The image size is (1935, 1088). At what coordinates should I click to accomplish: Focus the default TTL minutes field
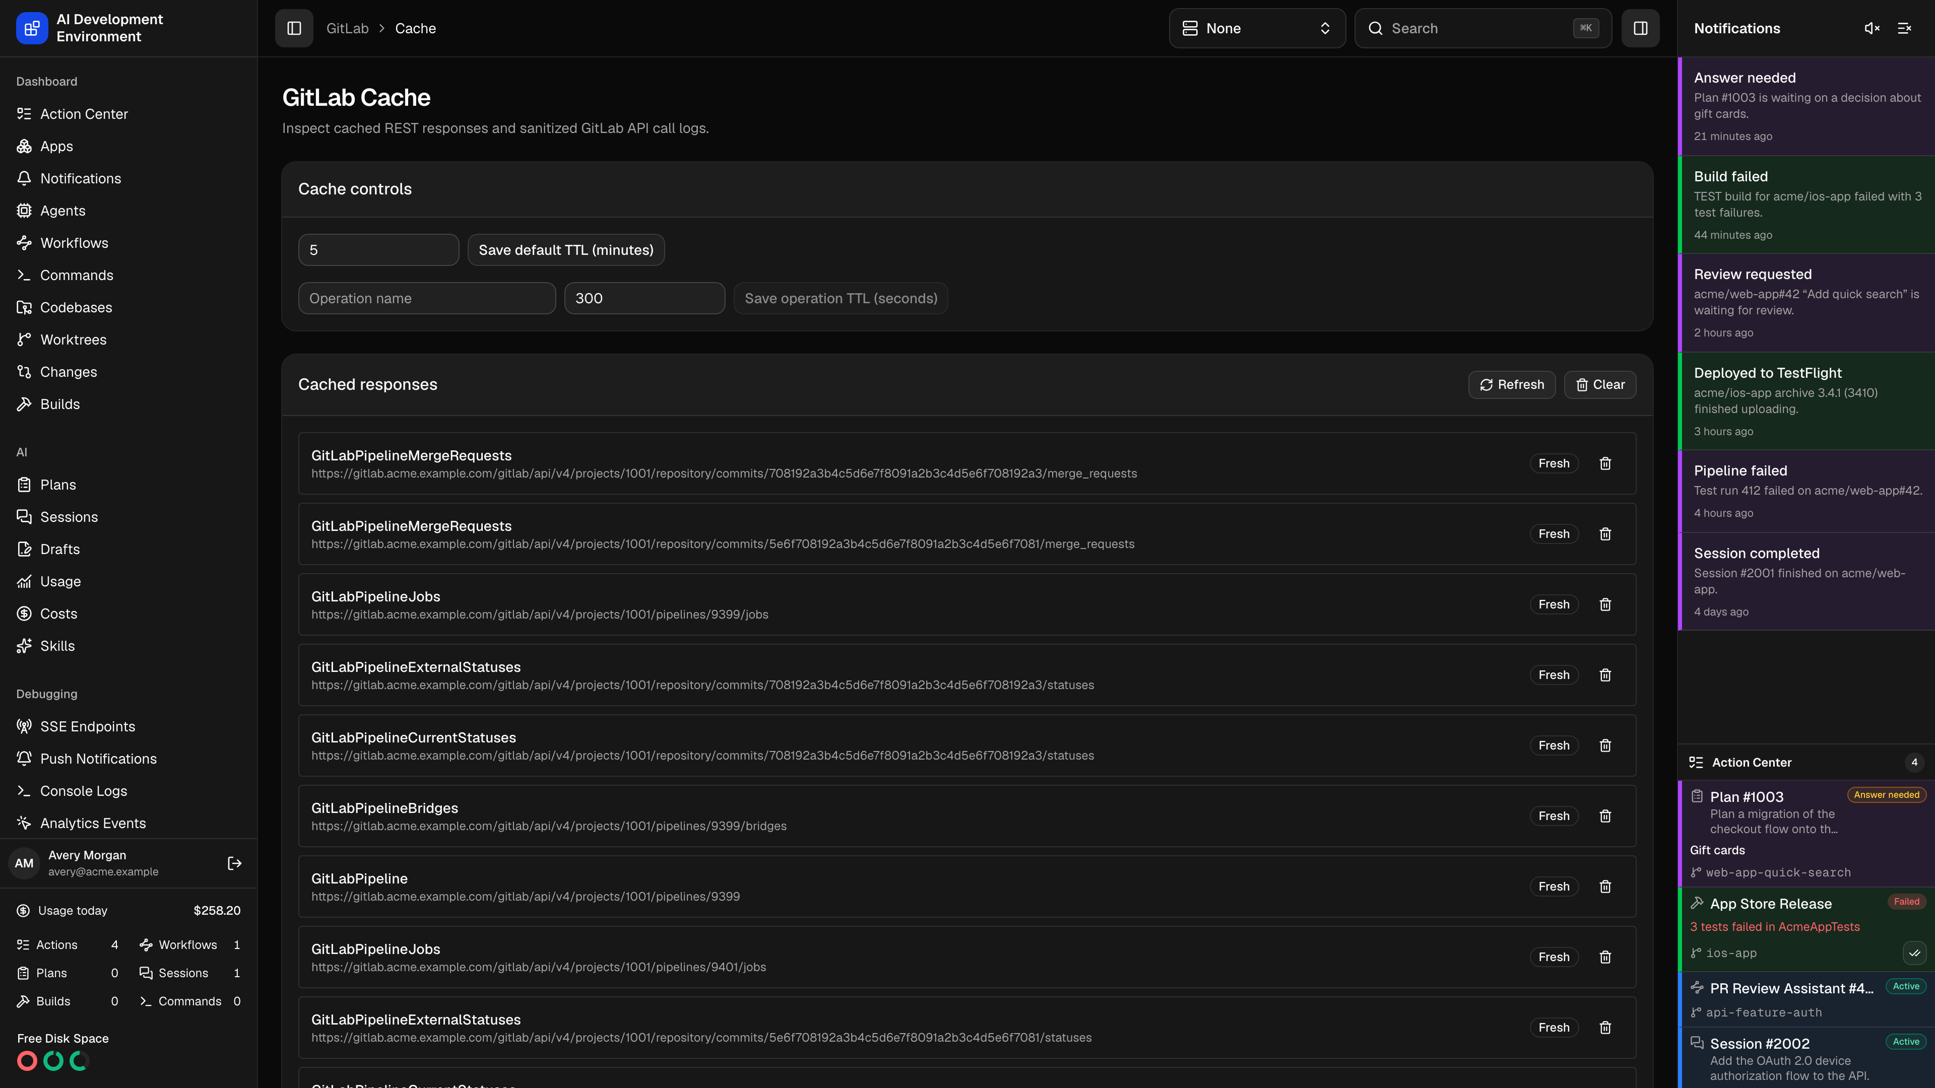coord(378,250)
